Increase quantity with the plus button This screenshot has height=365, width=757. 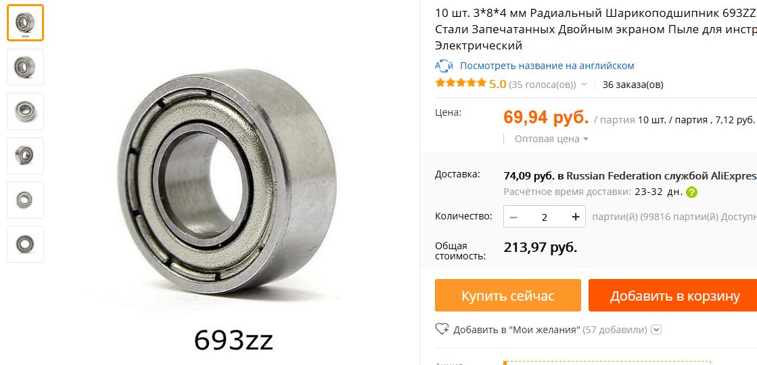575,217
